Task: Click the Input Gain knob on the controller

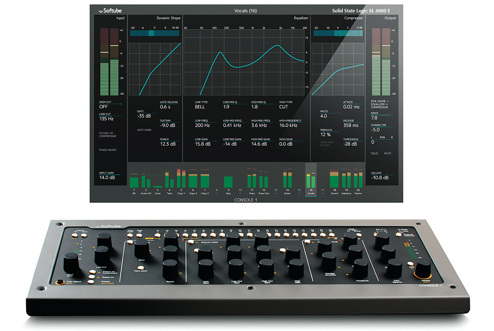Action: (71, 263)
